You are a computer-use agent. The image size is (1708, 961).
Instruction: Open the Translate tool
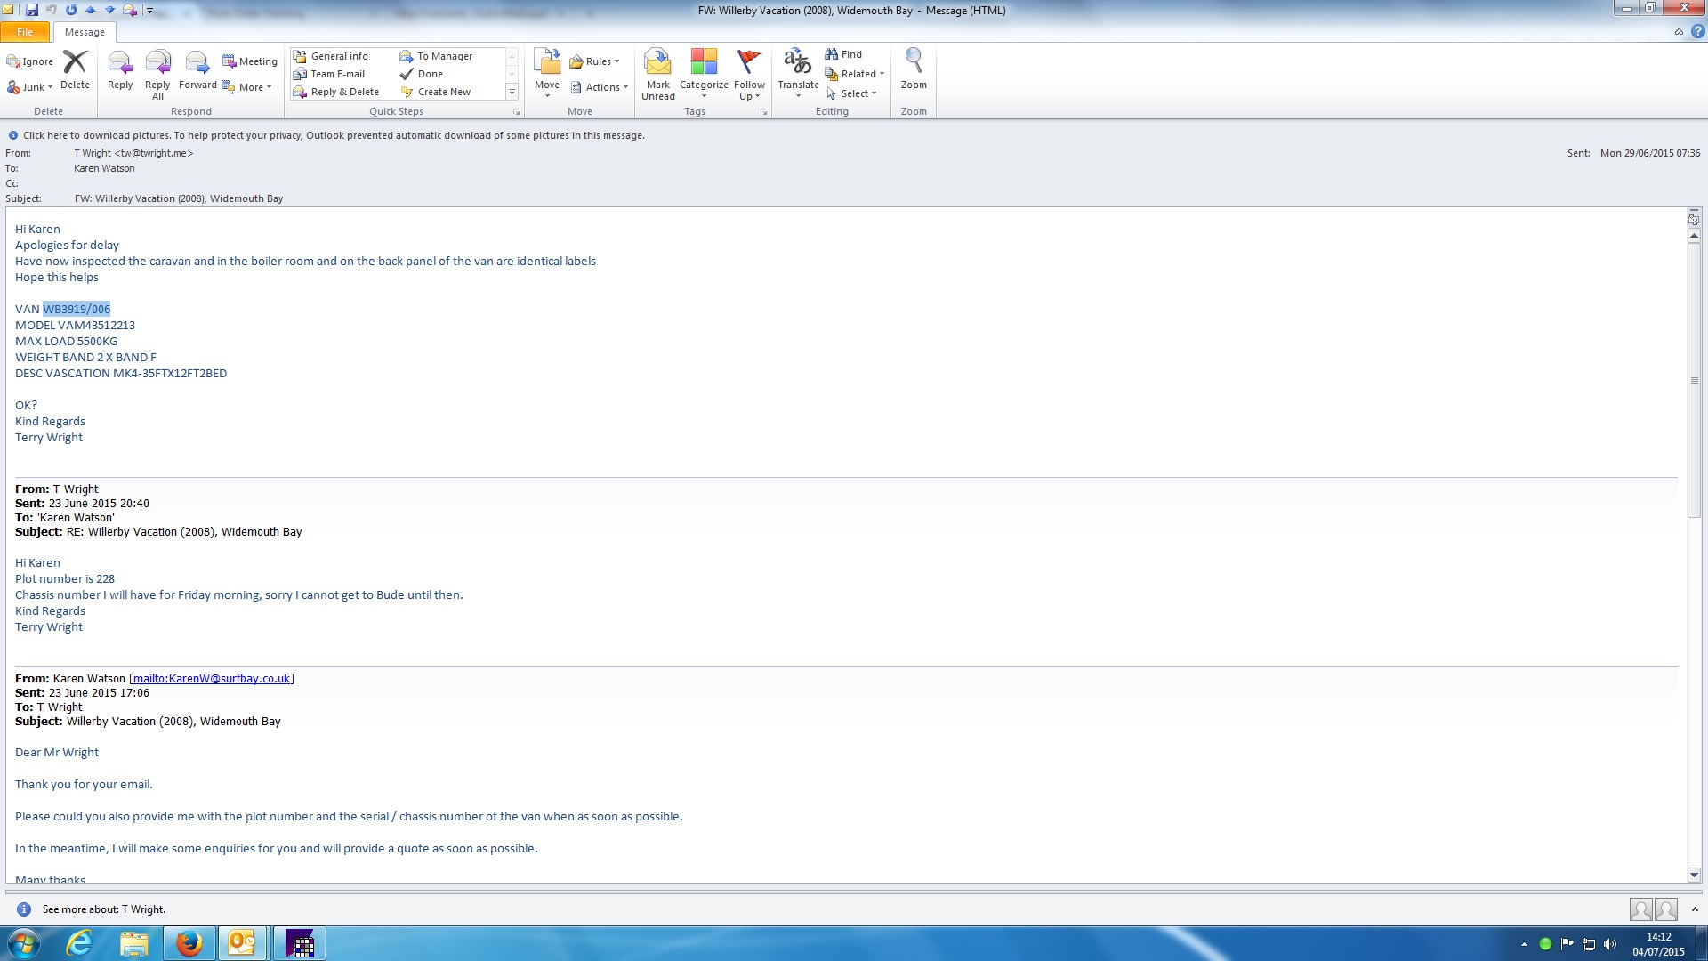click(x=797, y=74)
